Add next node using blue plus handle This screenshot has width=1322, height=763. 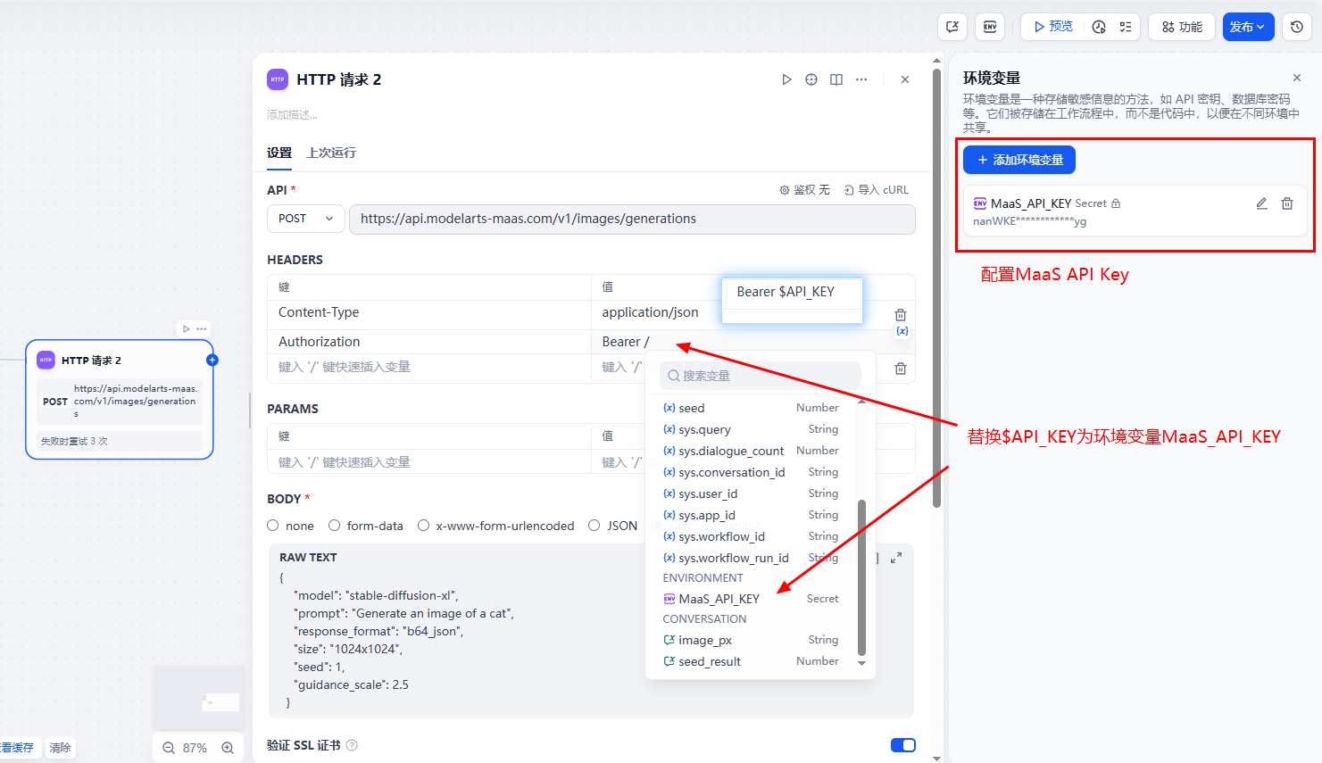[x=212, y=360]
